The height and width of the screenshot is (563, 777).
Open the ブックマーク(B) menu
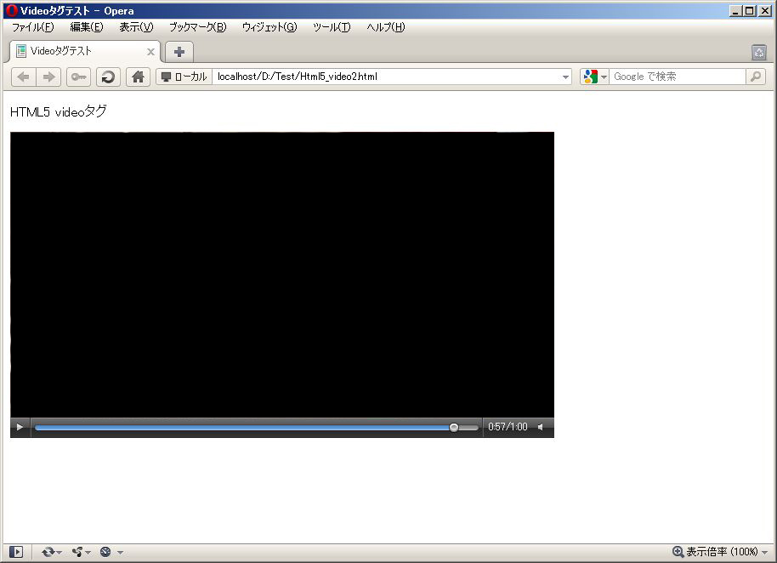coord(197,27)
